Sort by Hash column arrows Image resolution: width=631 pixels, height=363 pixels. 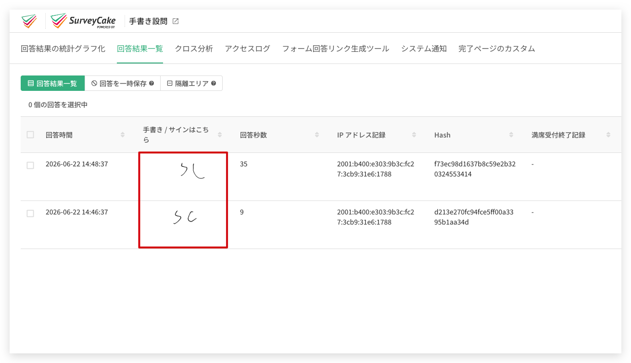tap(511, 135)
